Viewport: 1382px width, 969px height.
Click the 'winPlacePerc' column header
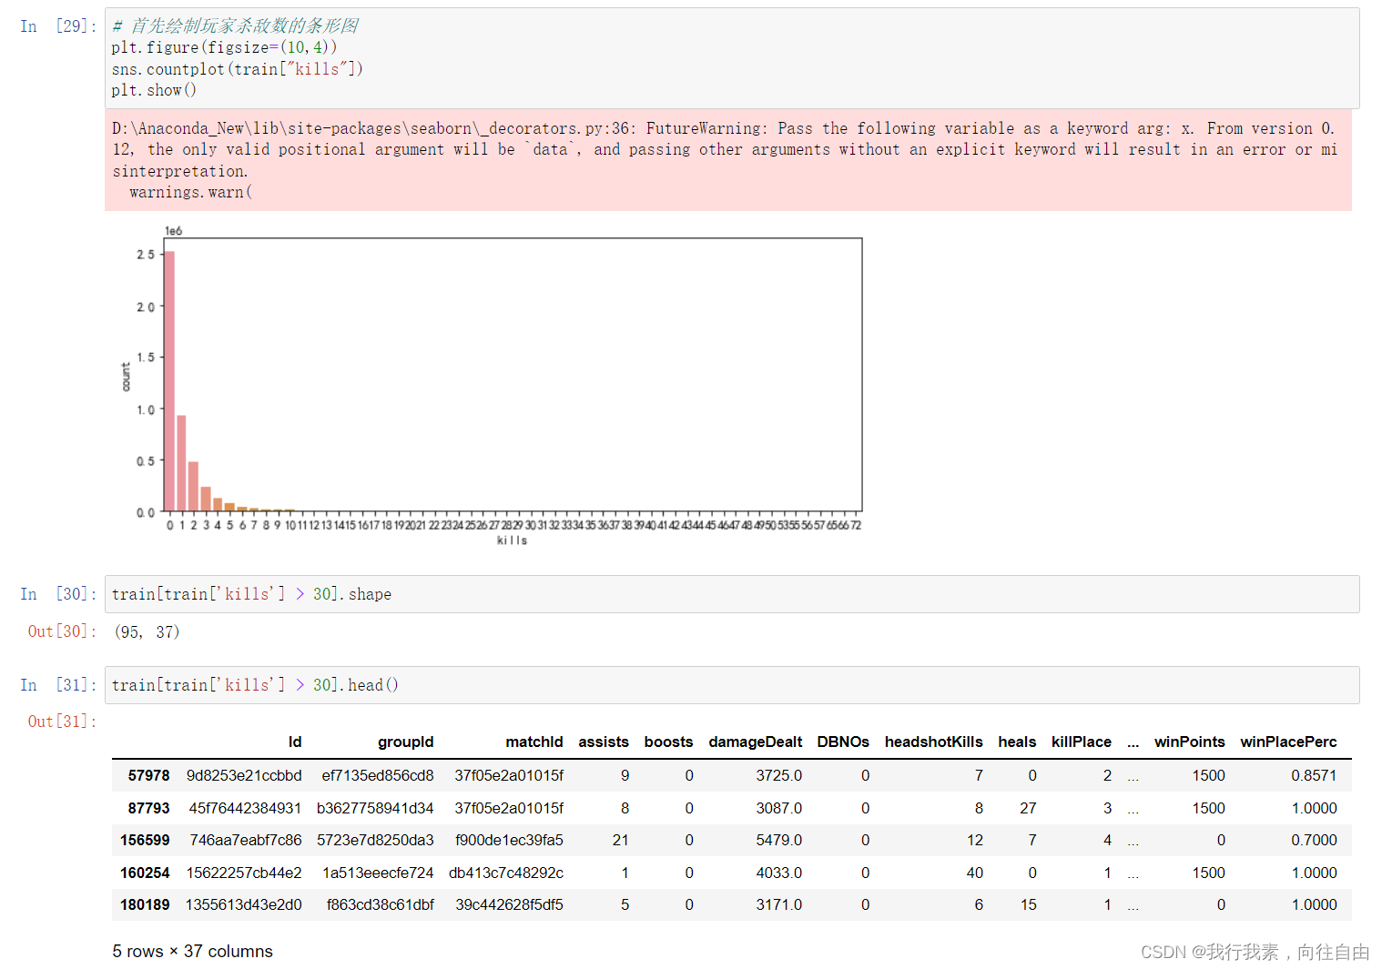point(1288,742)
